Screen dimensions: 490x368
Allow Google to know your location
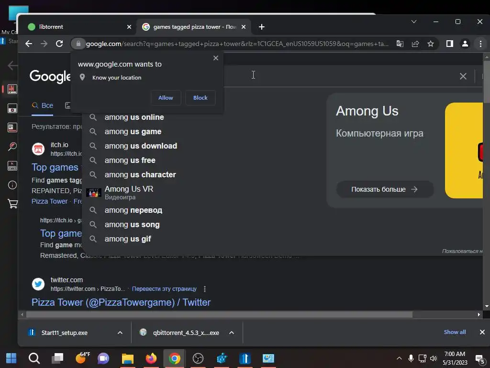click(x=166, y=98)
